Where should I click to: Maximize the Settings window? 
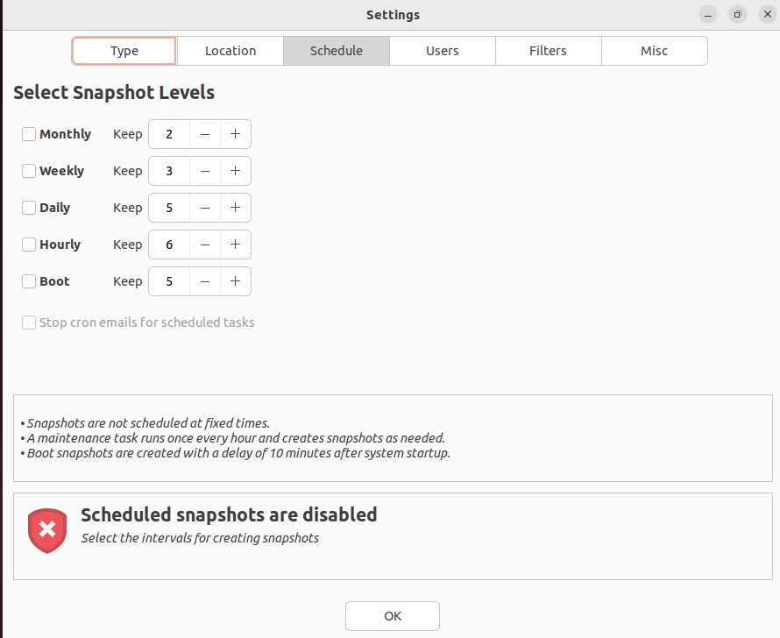point(738,14)
